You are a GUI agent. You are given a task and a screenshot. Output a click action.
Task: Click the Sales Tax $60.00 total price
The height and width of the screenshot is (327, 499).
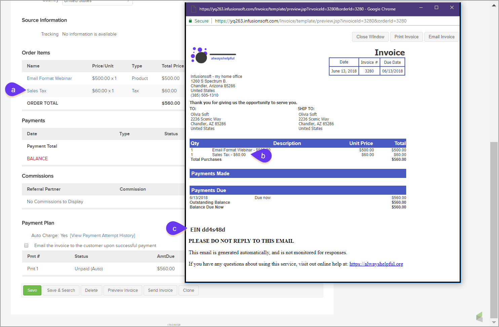tap(169, 91)
